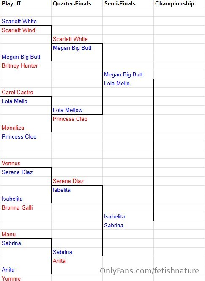Screen dimensions: 205x281
Task: Click the Carol Castro cell
Action: click(26, 92)
